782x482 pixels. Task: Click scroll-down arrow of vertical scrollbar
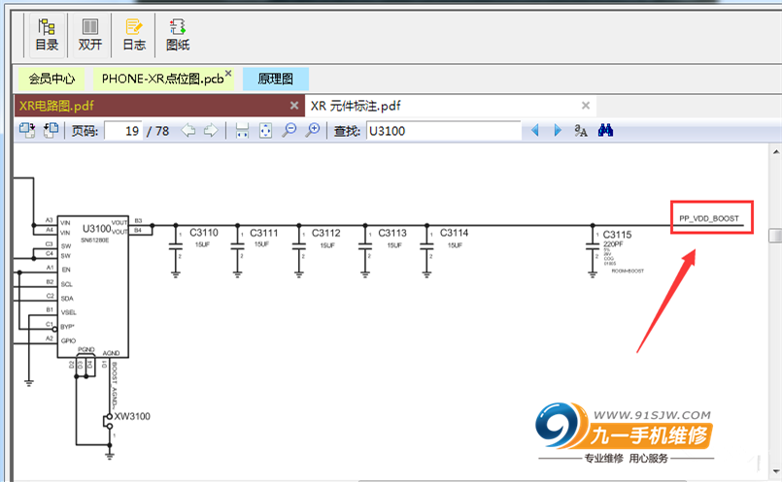[x=776, y=470]
